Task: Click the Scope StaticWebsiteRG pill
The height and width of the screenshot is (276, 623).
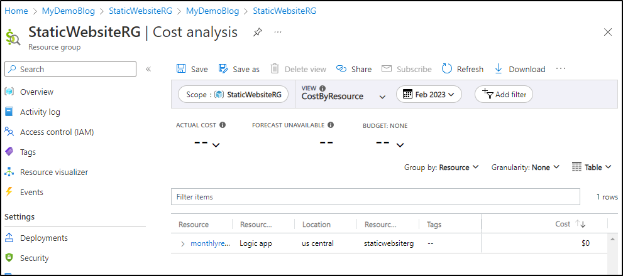Action: [233, 94]
